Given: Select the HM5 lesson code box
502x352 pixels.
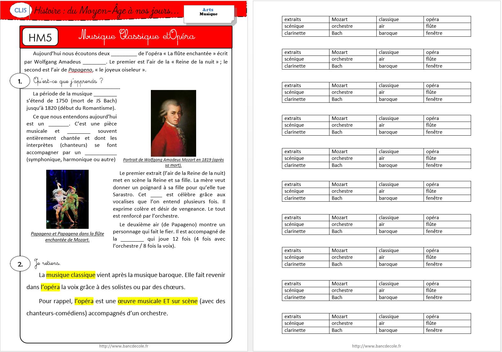Looking at the screenshot, I should pos(40,37).
